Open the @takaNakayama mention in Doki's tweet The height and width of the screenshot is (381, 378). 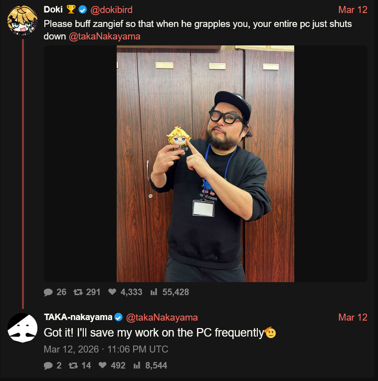[105, 36]
